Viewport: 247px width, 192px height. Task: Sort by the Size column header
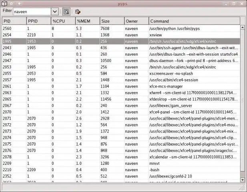(112, 21)
